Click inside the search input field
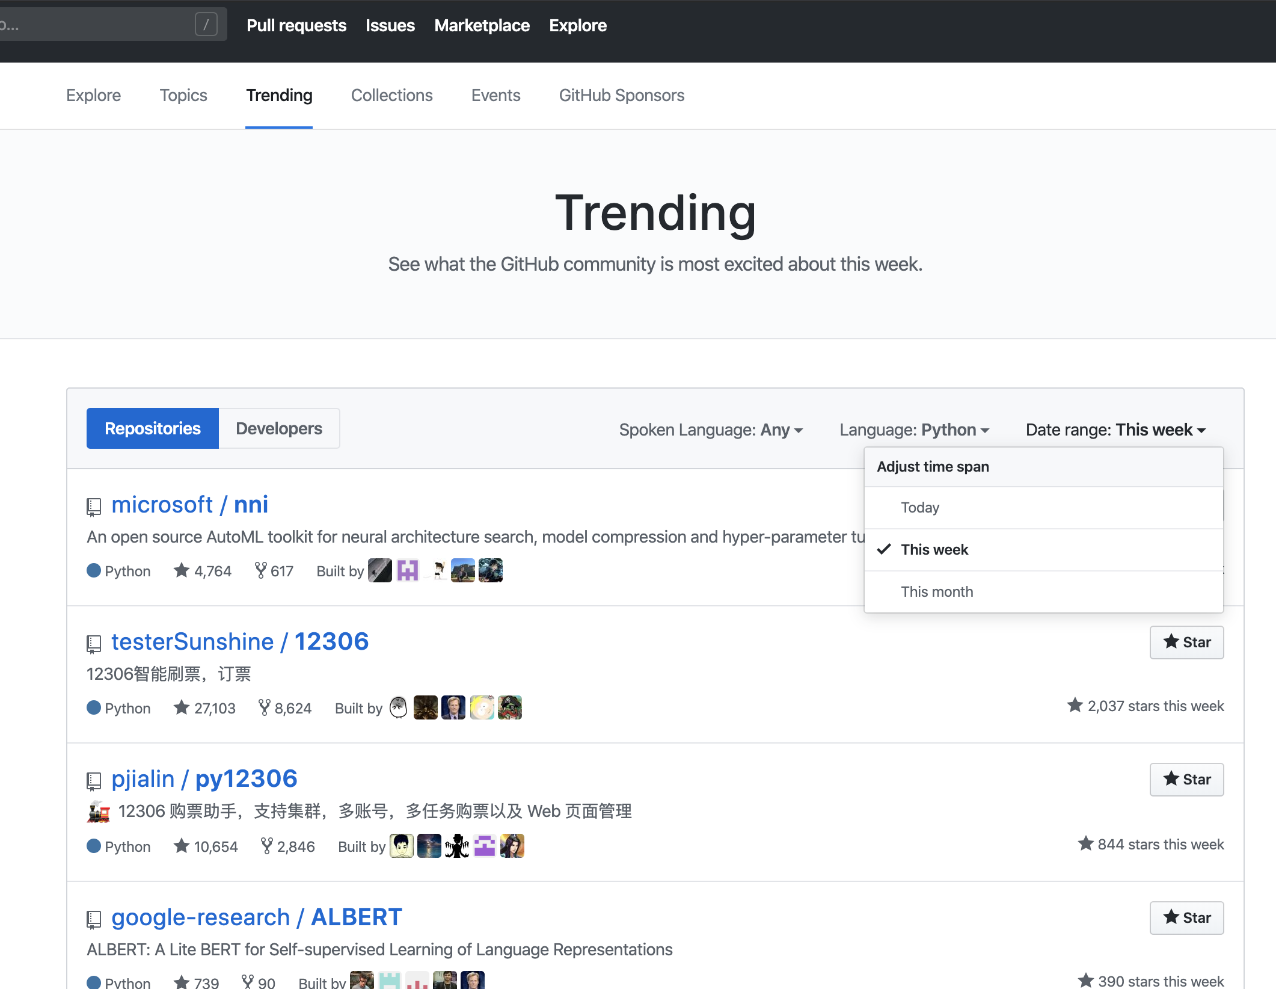The width and height of the screenshot is (1276, 989). [x=96, y=24]
